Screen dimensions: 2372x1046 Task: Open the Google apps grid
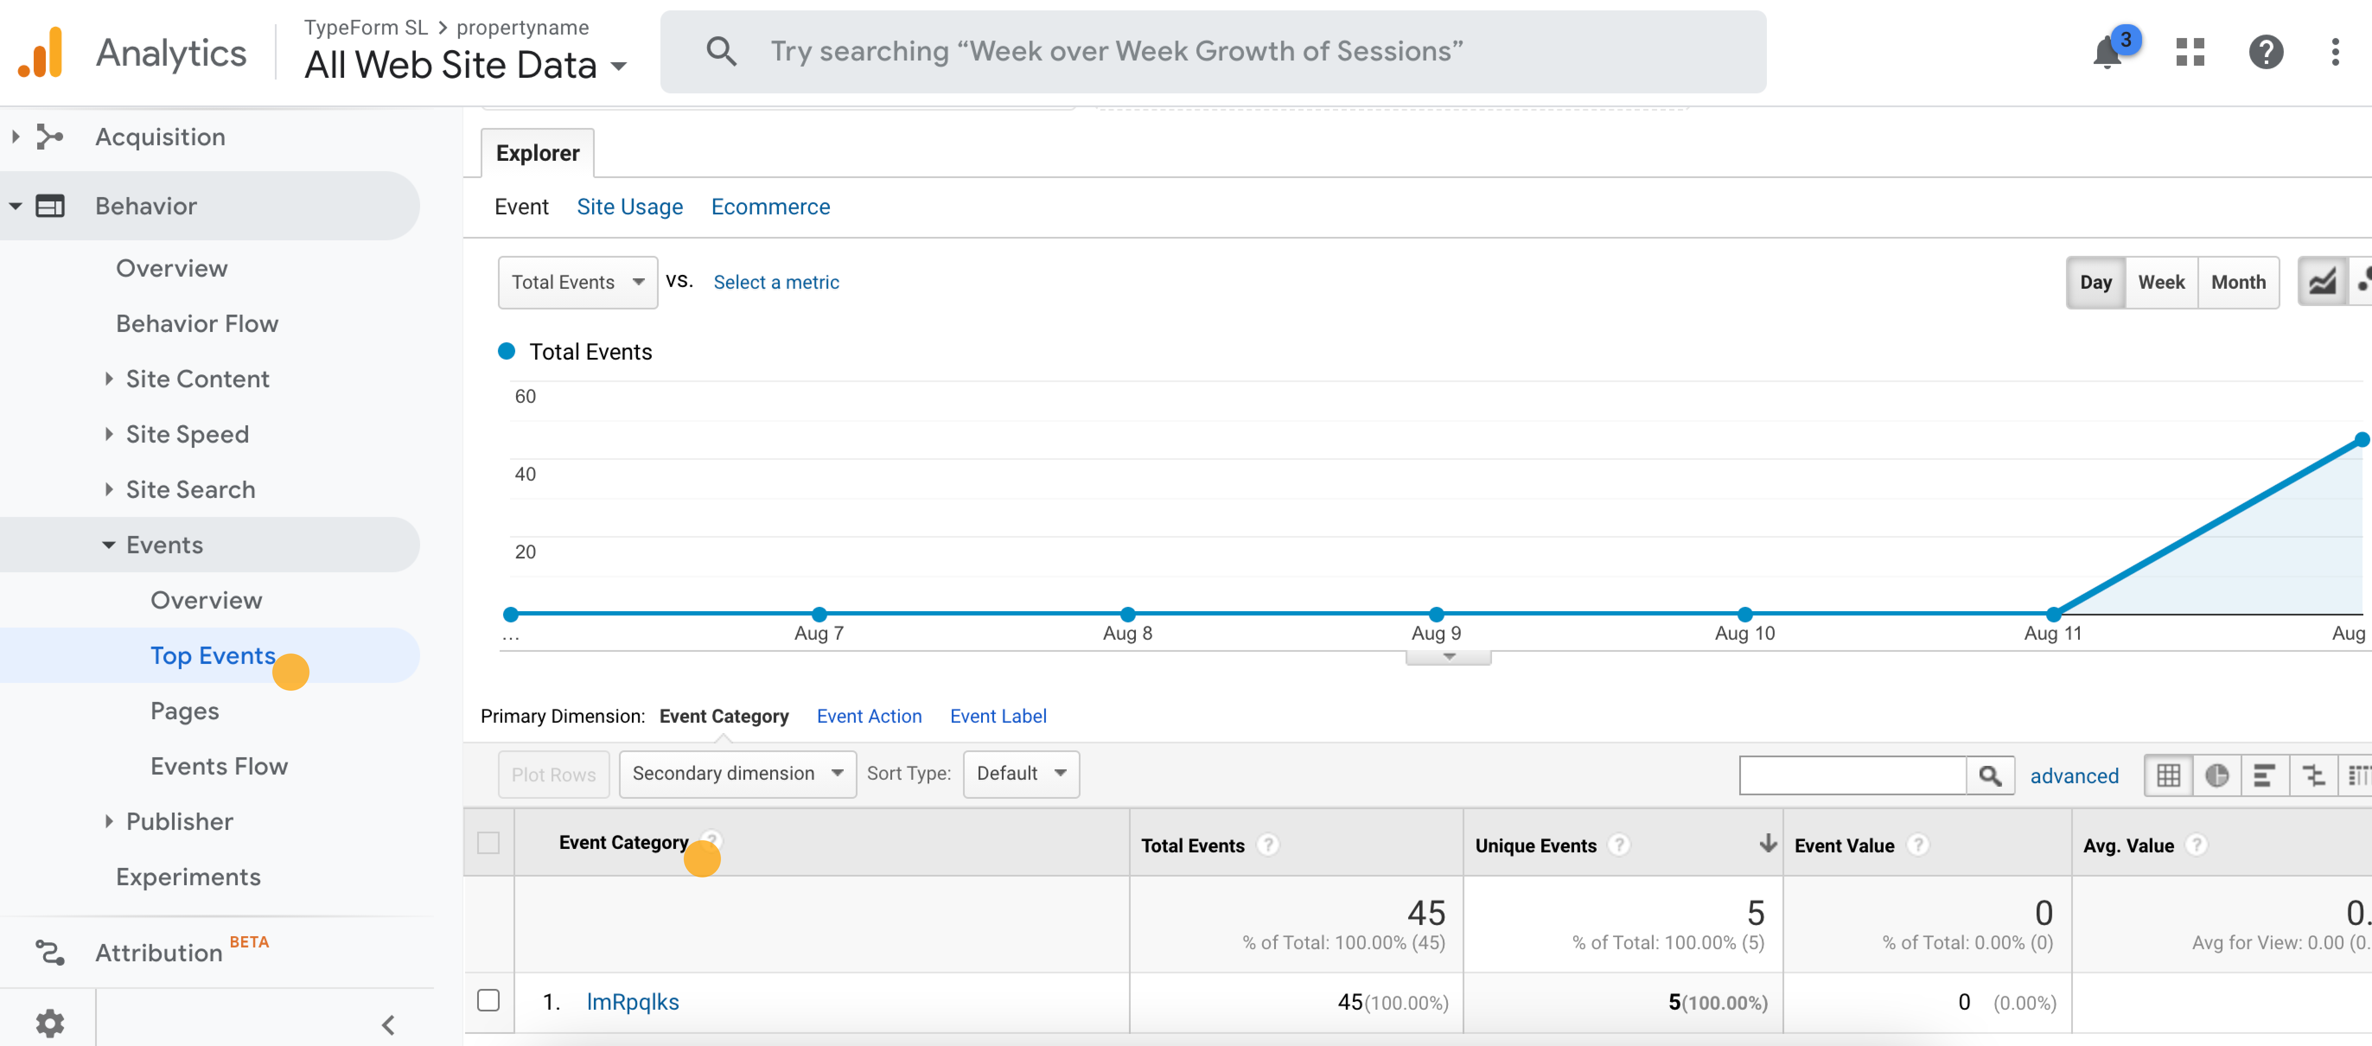pyautogui.click(x=2190, y=51)
